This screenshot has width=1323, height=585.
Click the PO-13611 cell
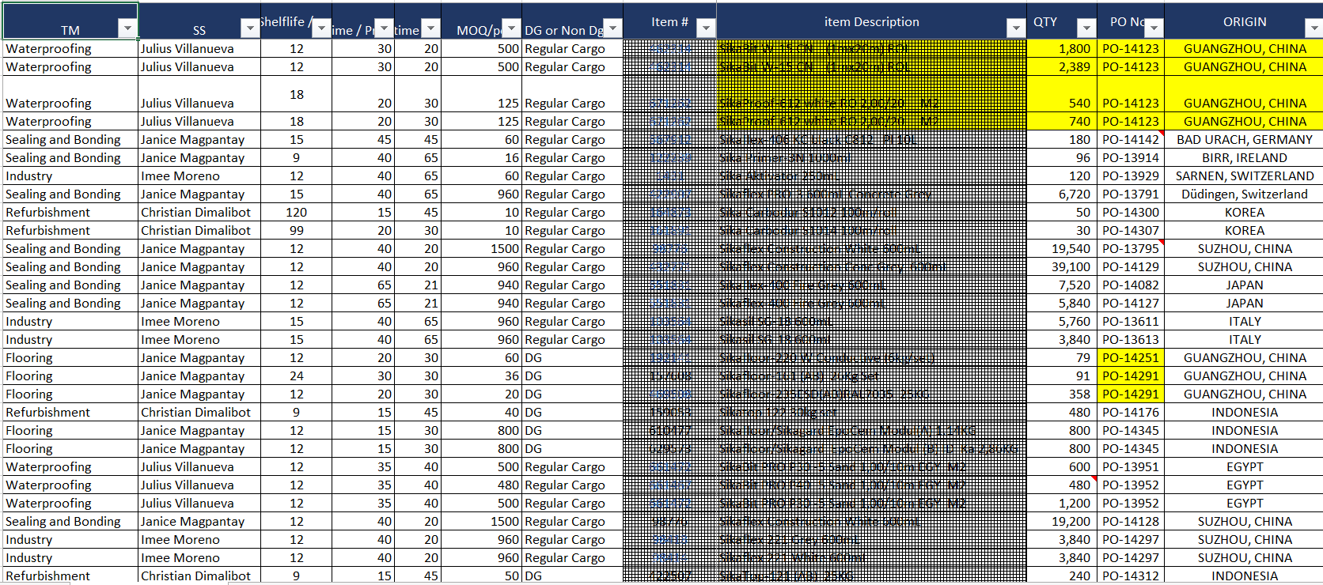pyautogui.click(x=1131, y=322)
